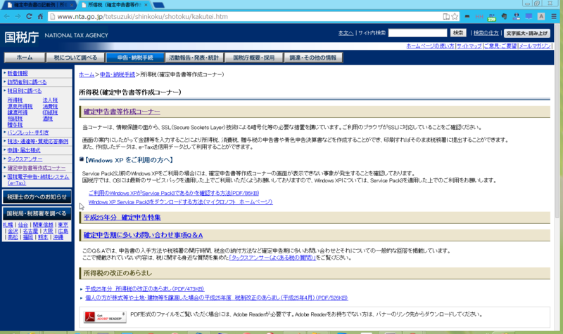Click the browser forward arrow
This screenshot has width=563, height=334.
coord(18,16)
